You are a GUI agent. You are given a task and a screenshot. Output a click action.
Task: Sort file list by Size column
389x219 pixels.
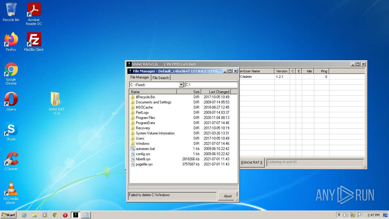[x=189, y=92]
